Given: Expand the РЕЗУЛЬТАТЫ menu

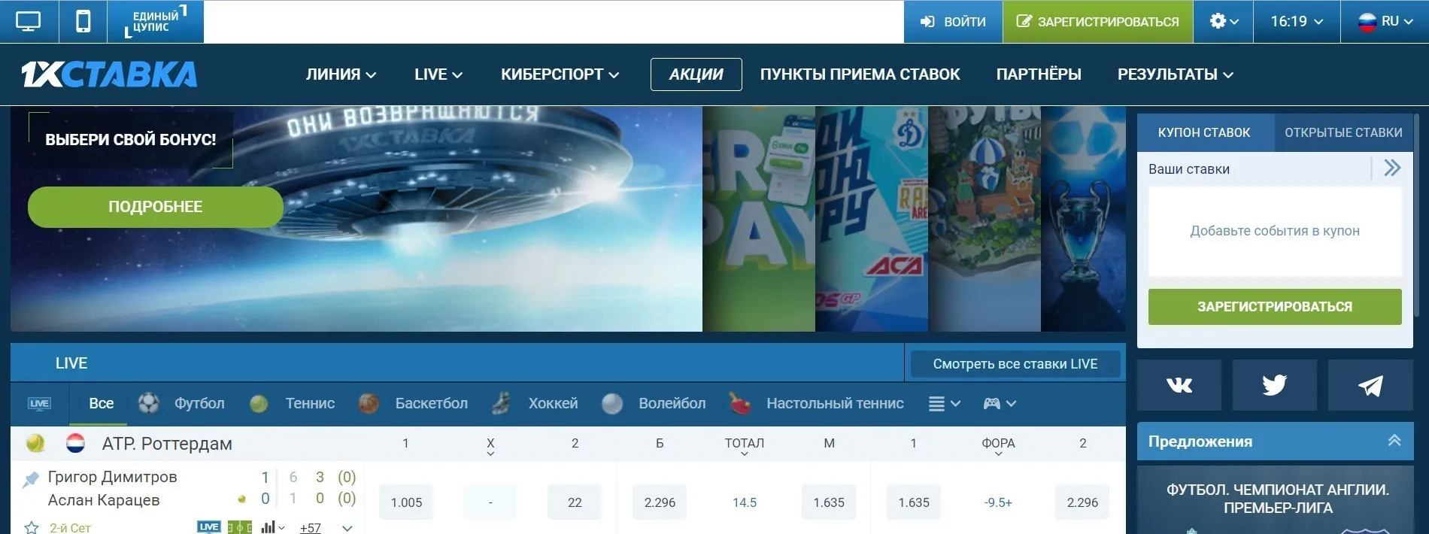Looking at the screenshot, I should [1175, 74].
